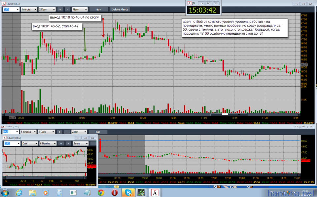The width and height of the screenshot is (317, 197).
Task: Expand the Alerts dropdown in the top chart
Action: (x=80, y=10)
